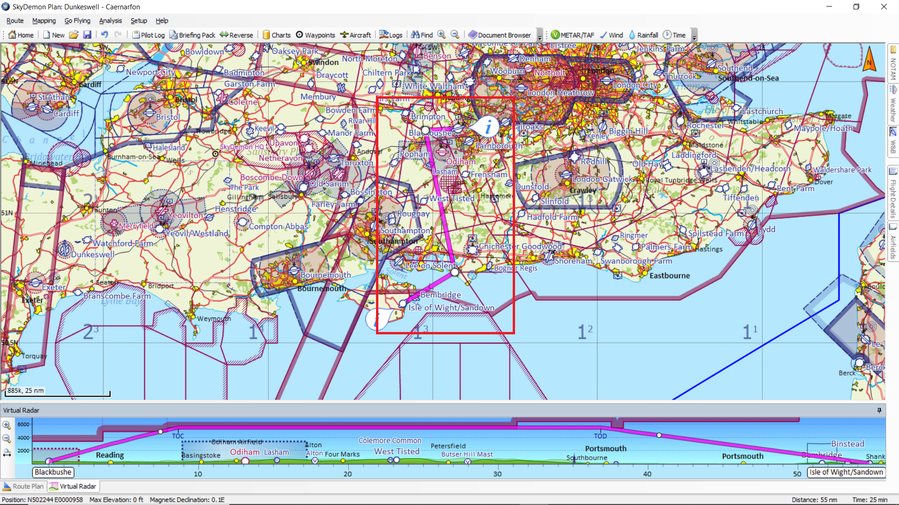Click the TOC marker in Virtual Radar
The image size is (899, 505).
coord(178,436)
